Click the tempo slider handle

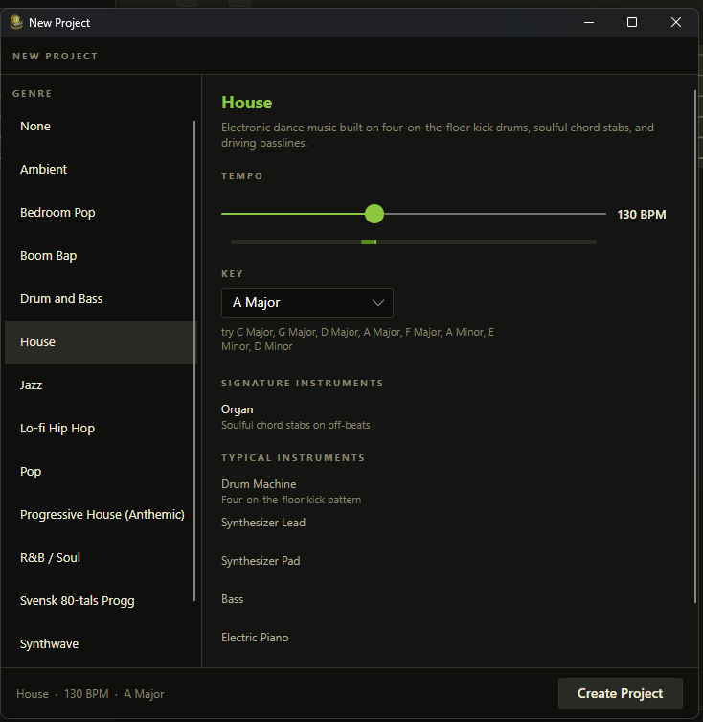click(374, 214)
